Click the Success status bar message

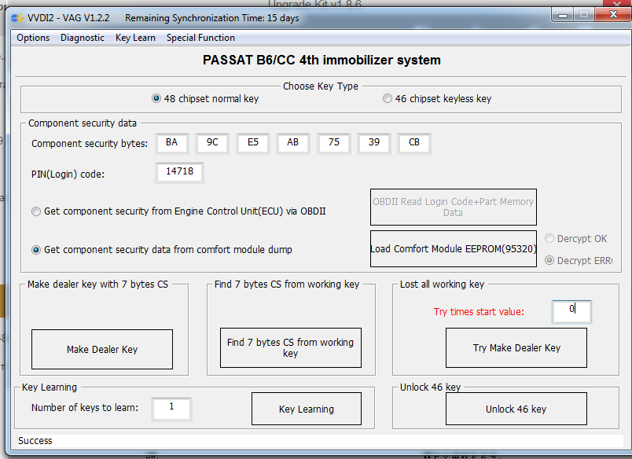pos(35,440)
